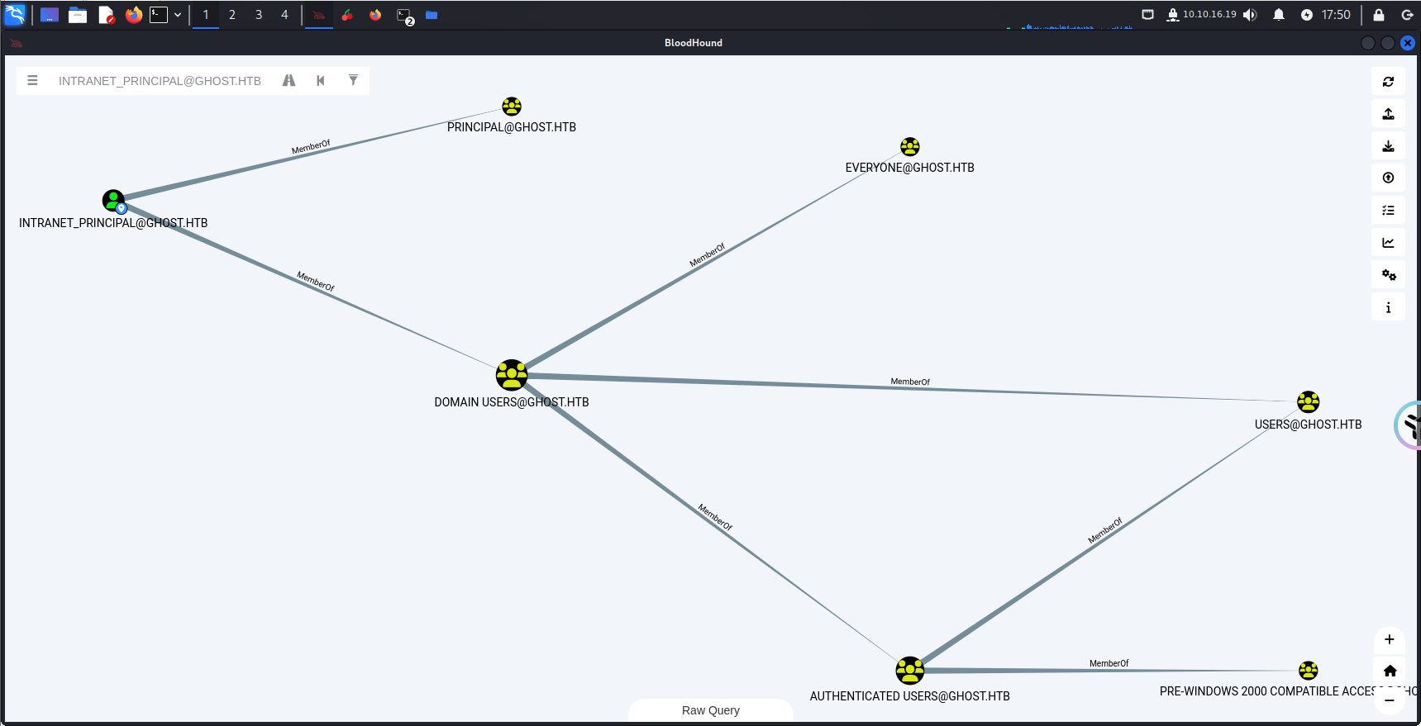Click the import graph icon

[x=1388, y=146]
